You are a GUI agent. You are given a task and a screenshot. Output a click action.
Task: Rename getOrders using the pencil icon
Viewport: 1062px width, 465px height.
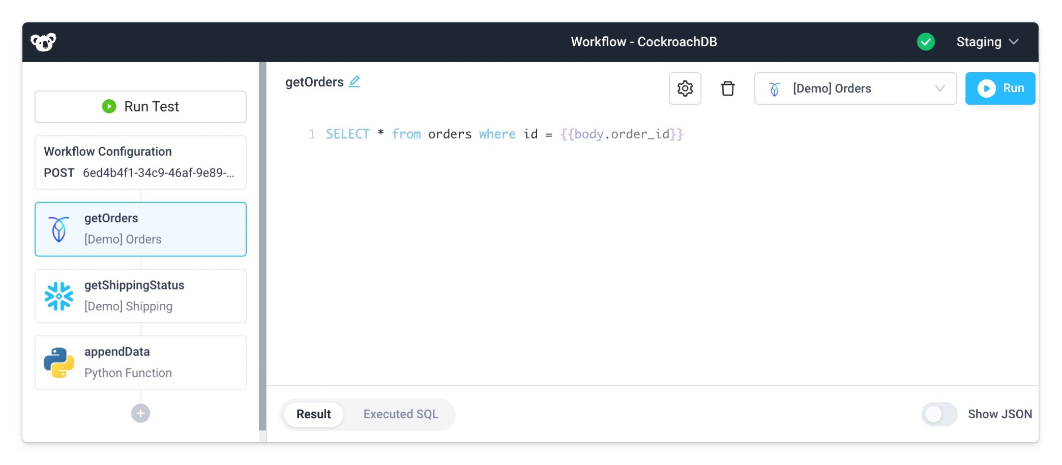point(355,81)
